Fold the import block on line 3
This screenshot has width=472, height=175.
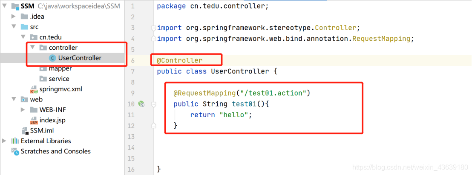coord(153,28)
